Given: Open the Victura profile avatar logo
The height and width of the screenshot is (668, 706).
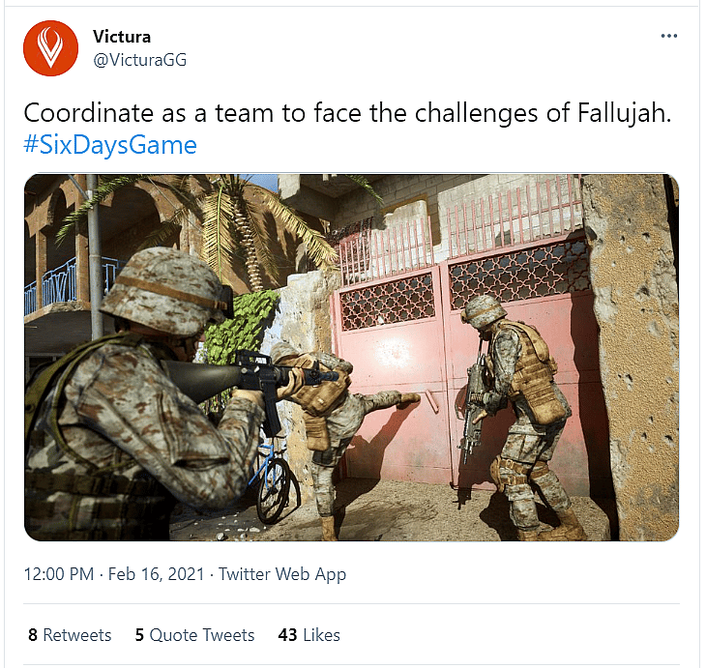Looking at the screenshot, I should pos(50,48).
